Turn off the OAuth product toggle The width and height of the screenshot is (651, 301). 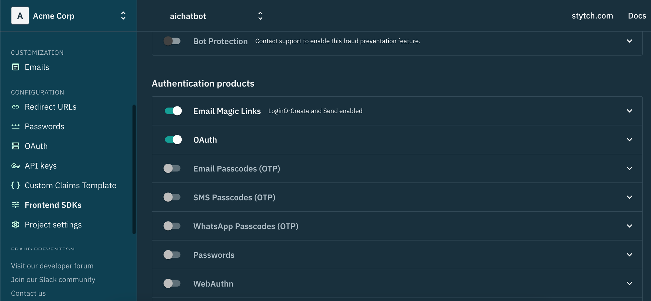pyautogui.click(x=173, y=140)
